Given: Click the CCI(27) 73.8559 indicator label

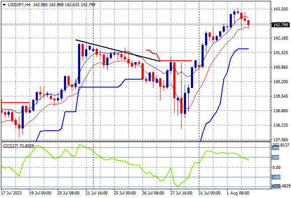Looking at the screenshot, I should pyautogui.click(x=19, y=146).
